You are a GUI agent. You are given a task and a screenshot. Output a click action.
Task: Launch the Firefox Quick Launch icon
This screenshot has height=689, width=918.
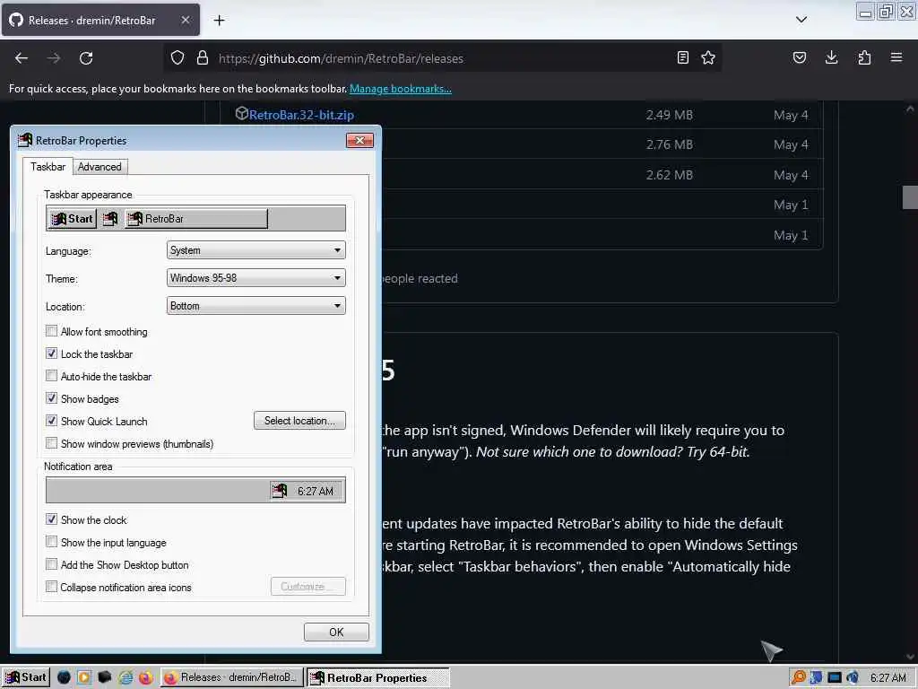tap(145, 677)
